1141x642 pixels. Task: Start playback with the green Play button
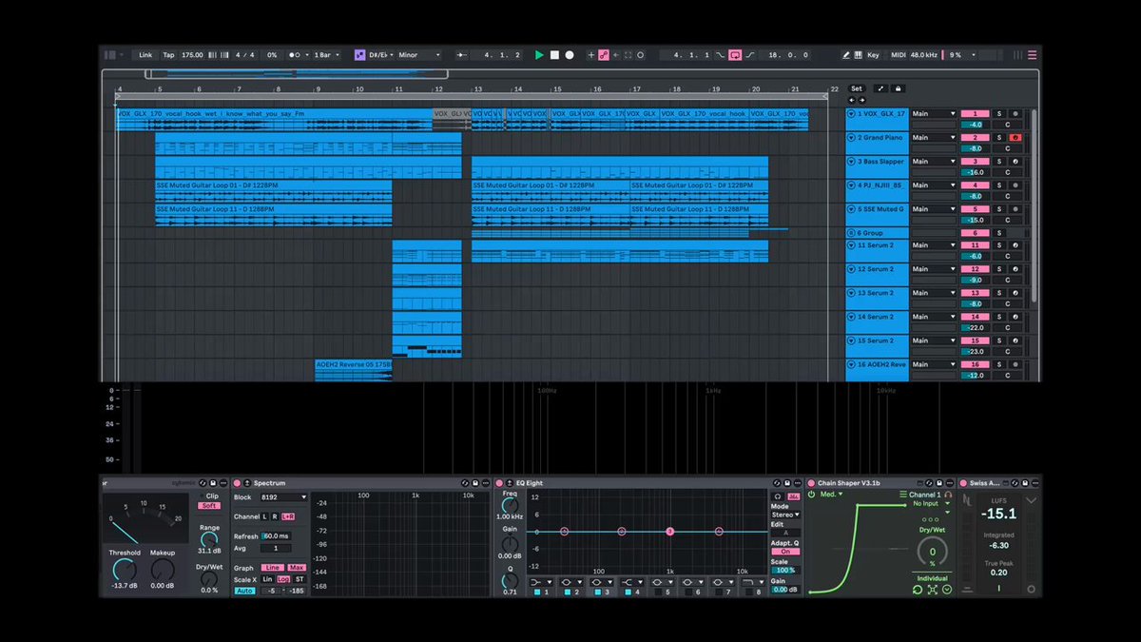[539, 55]
